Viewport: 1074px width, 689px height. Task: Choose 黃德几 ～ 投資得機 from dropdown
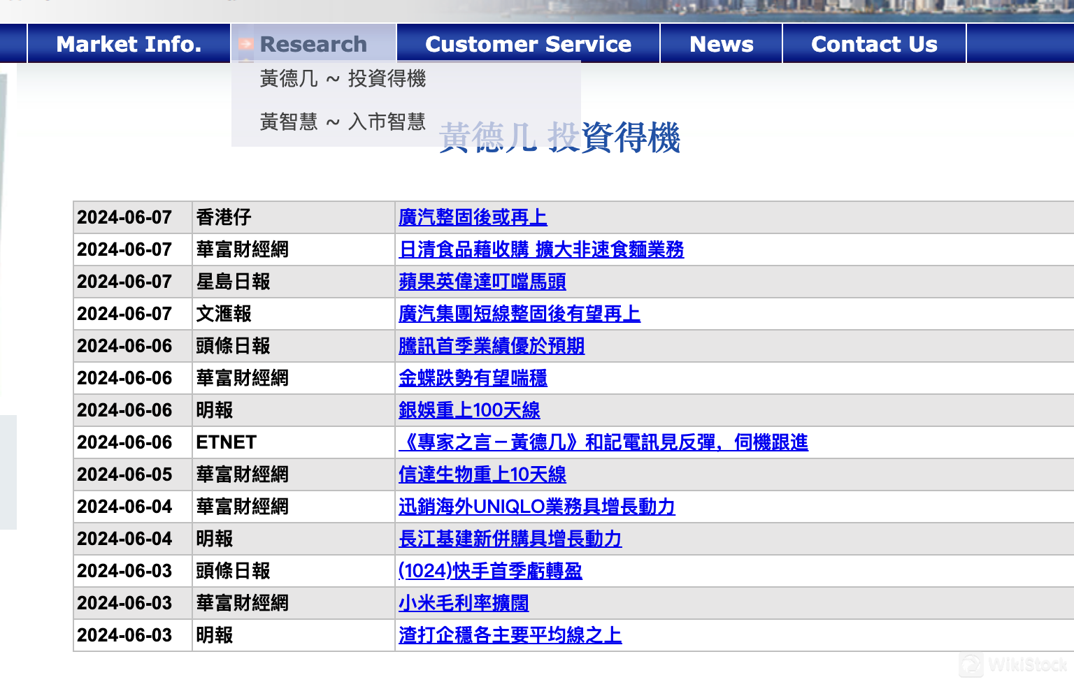click(343, 79)
